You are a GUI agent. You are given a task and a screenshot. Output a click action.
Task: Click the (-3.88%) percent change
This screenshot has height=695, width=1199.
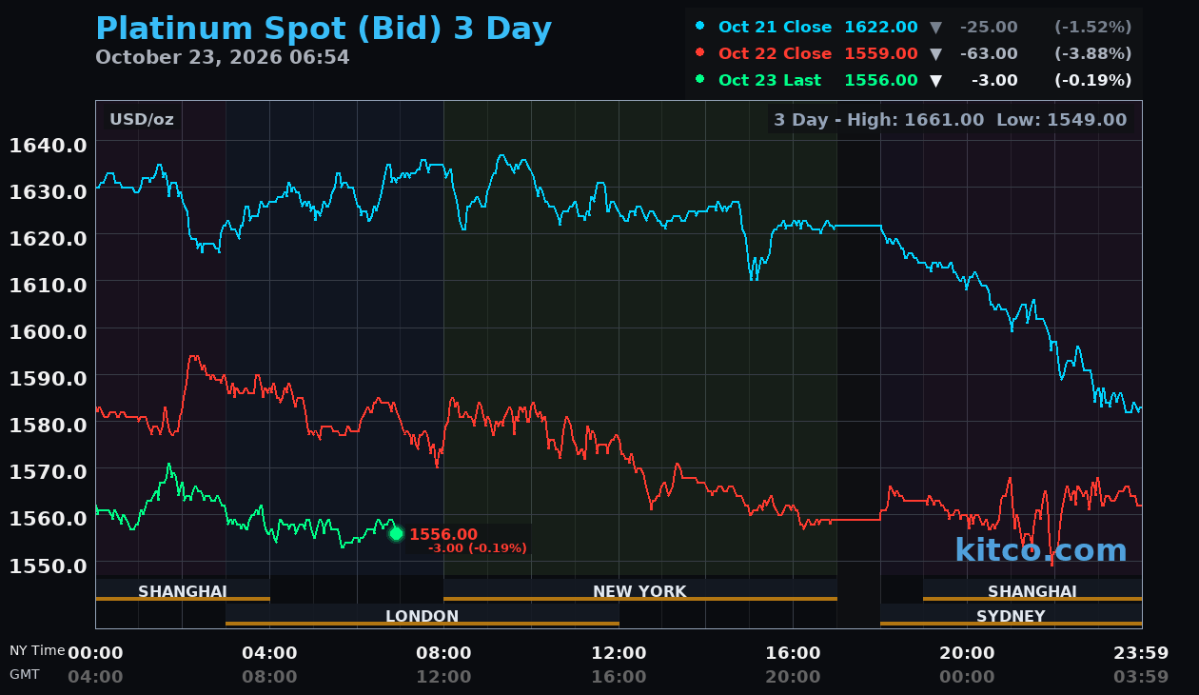(x=1092, y=53)
